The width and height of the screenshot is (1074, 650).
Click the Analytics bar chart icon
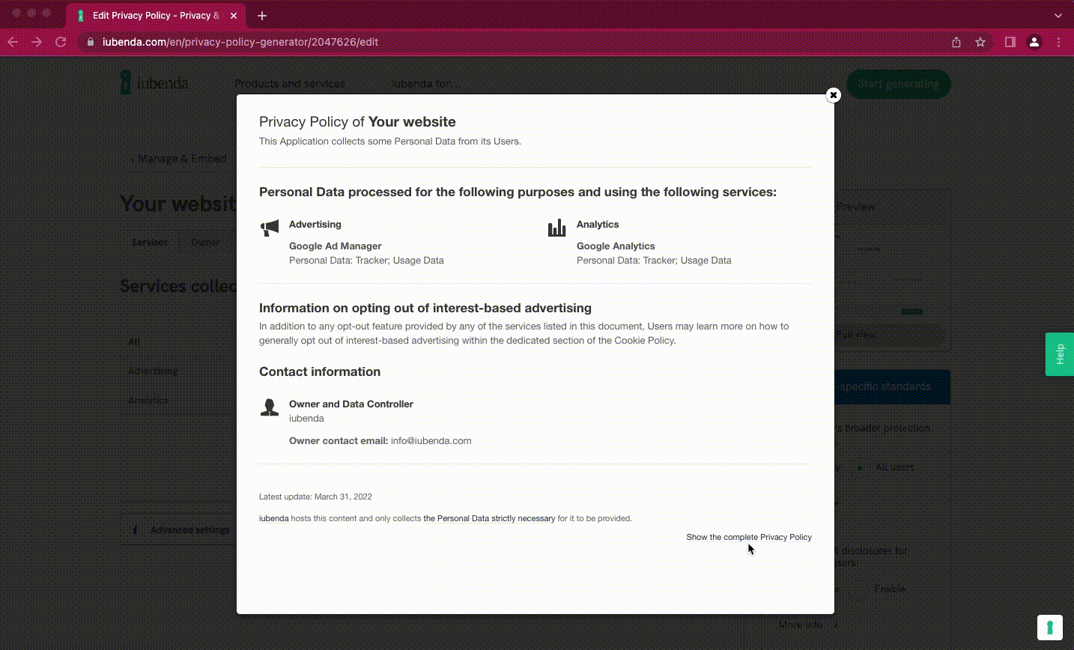click(x=556, y=228)
